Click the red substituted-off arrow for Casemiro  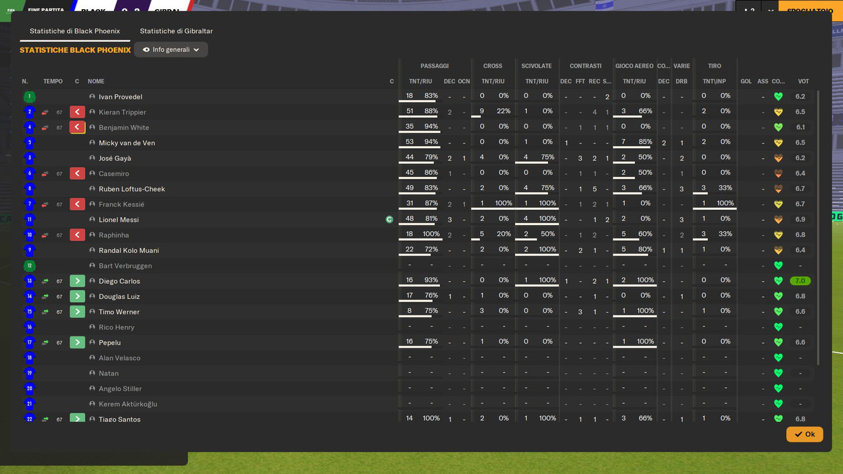(78, 174)
